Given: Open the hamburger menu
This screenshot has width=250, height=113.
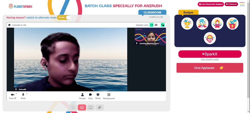Looking at the screenshot, I should tap(242, 4).
